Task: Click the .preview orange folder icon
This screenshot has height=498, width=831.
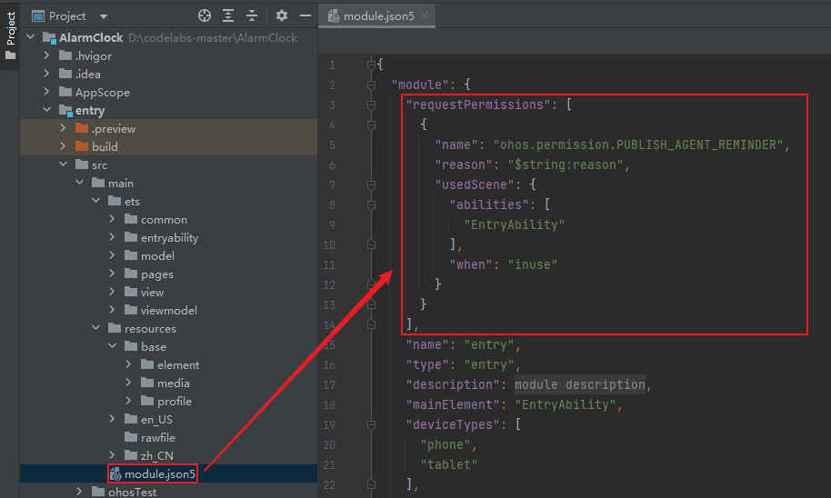Action: 82,127
